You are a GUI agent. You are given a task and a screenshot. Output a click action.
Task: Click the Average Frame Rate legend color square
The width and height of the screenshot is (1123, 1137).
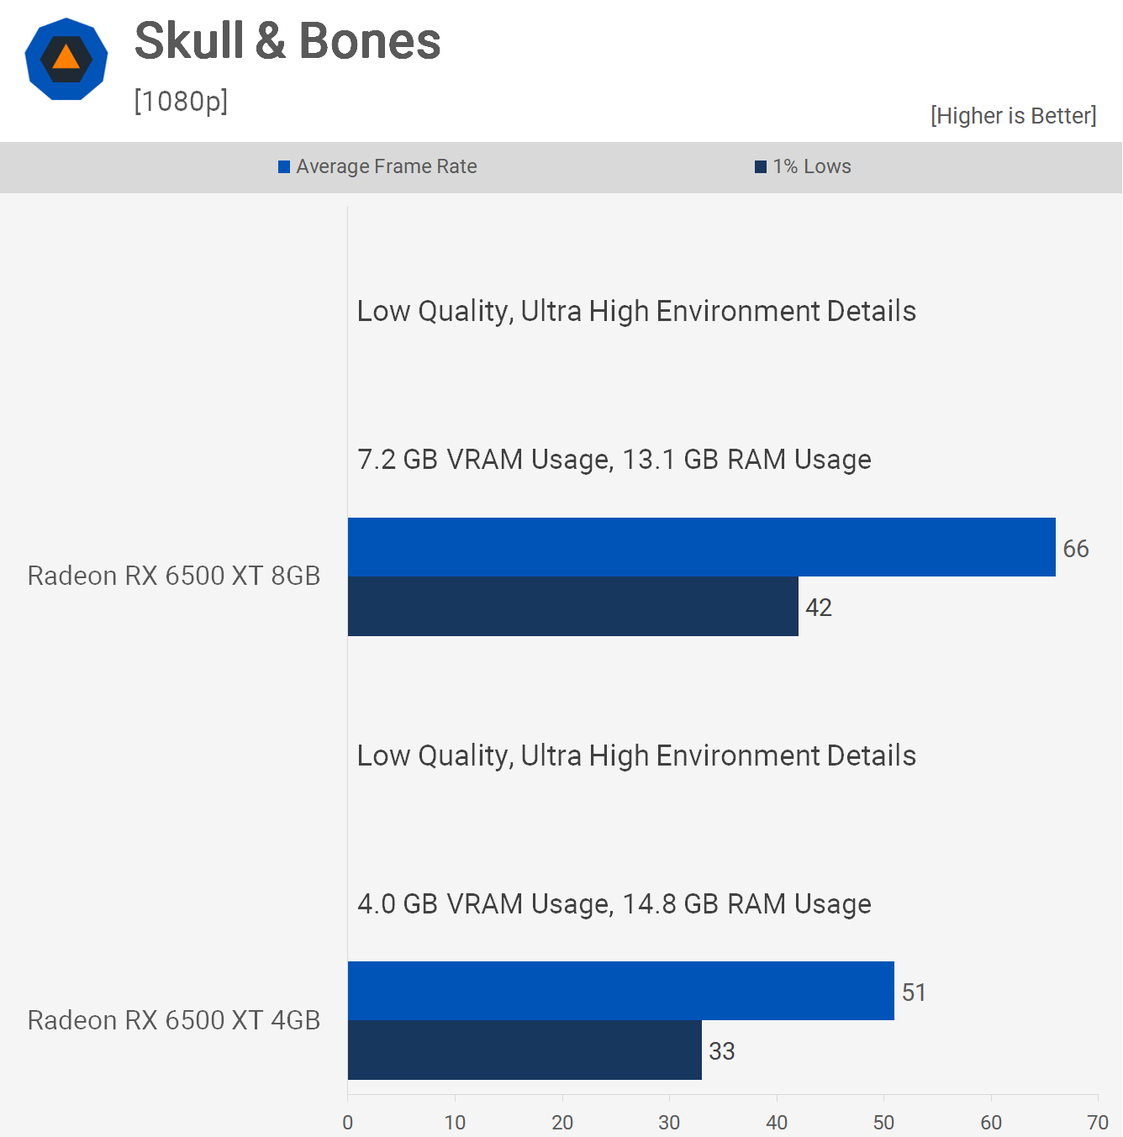284,167
